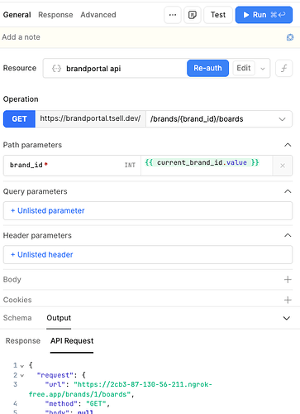Open the three-dots more options menu
Image resolution: width=300 pixels, height=414 pixels.
click(173, 15)
